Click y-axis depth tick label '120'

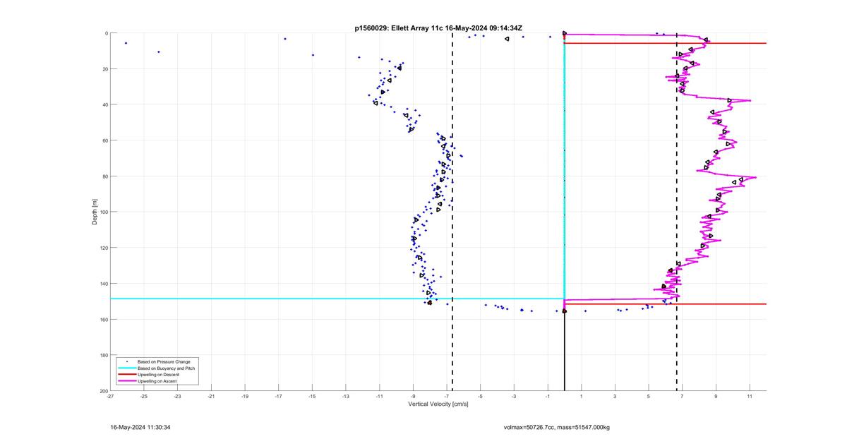click(x=103, y=248)
